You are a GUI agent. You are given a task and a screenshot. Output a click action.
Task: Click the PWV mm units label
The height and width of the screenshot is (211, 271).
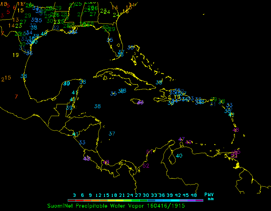[x=209, y=197]
